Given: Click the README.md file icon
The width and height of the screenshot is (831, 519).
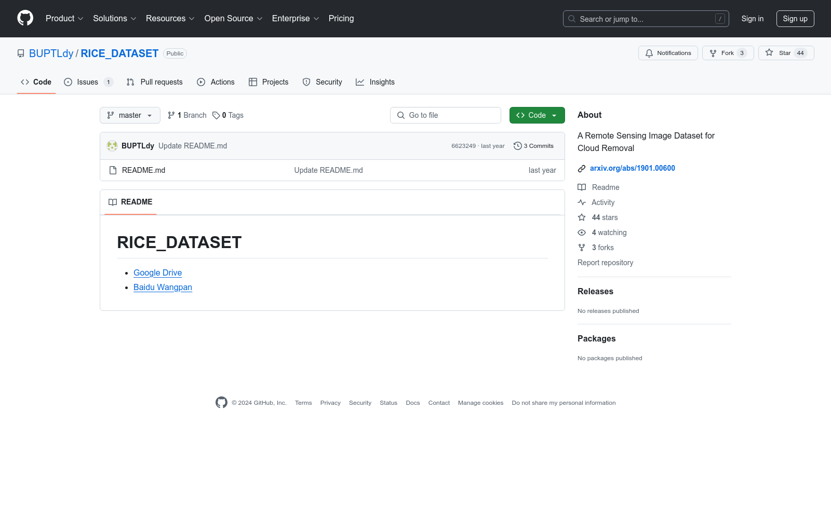Looking at the screenshot, I should 113,170.
